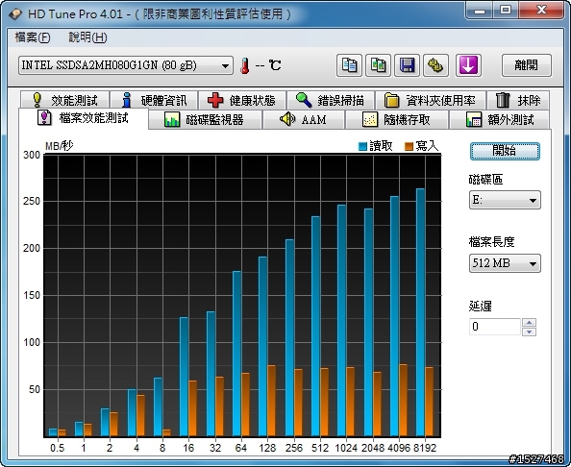Open the 硬體資訊 info tab

coord(154,100)
